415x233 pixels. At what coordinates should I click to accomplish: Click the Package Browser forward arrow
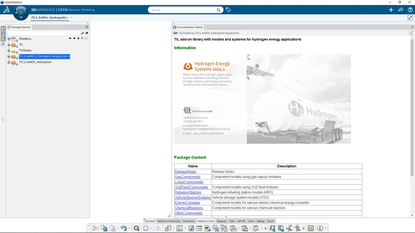click(74, 38)
